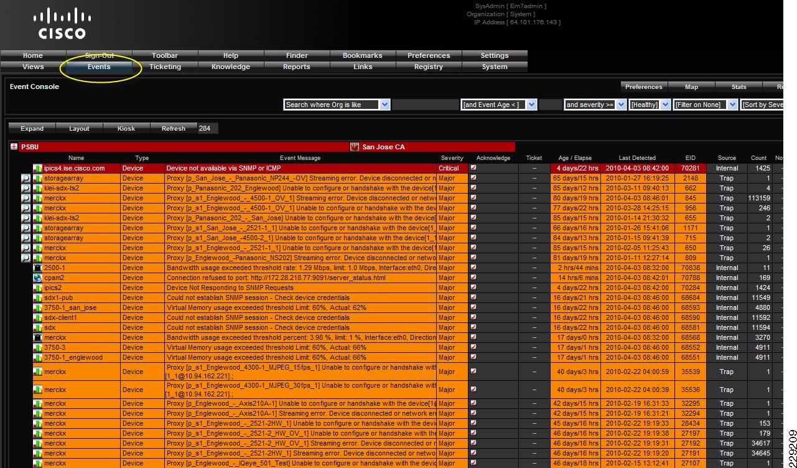Image resolution: width=797 pixels, height=468 pixels.
Task: Open the 'and severity >=' dropdown
Action: click(595, 105)
